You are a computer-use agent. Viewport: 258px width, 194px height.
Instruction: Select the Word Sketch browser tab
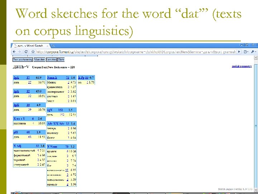click(30, 46)
